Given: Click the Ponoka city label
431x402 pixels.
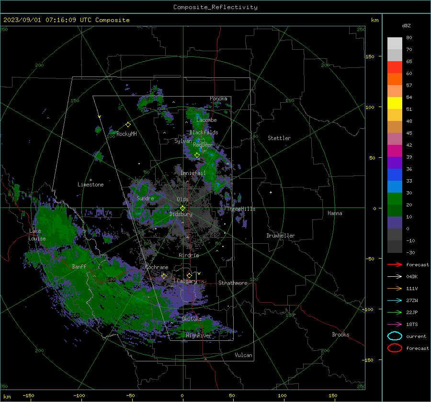Looking at the screenshot, I should [218, 98].
